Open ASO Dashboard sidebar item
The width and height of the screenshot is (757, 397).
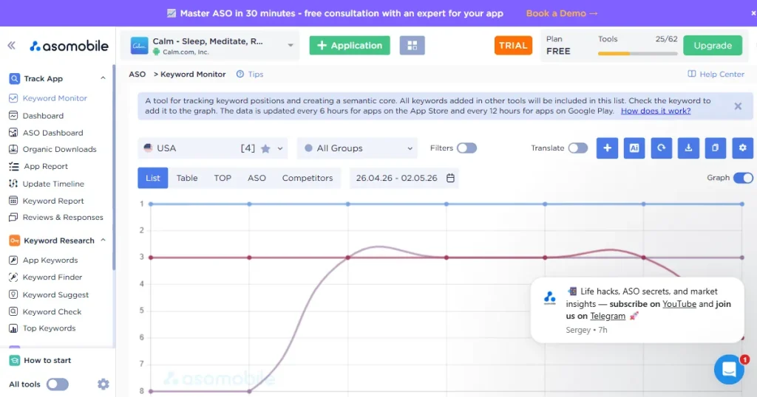coord(52,133)
